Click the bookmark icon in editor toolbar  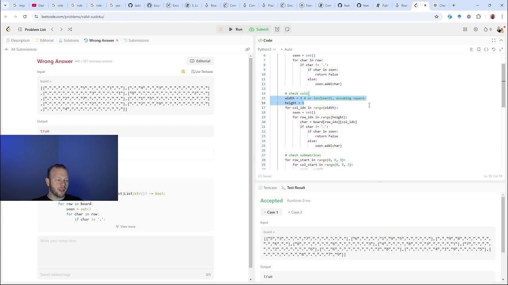pos(479,49)
